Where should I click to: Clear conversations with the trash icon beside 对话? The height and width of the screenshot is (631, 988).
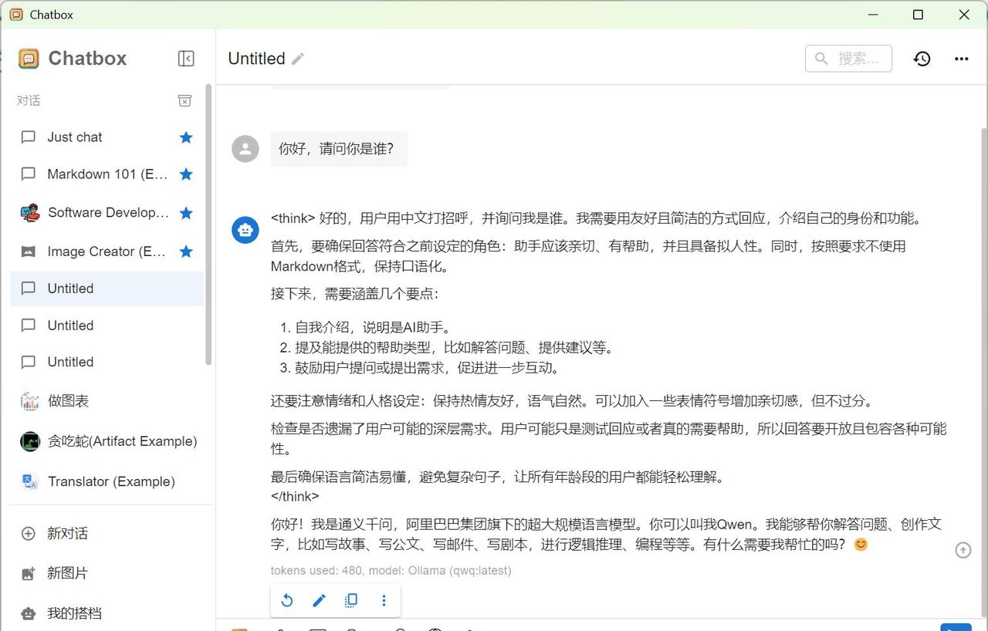[184, 100]
